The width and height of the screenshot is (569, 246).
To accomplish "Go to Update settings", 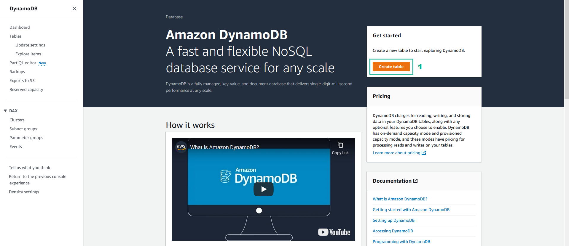I will (30, 45).
